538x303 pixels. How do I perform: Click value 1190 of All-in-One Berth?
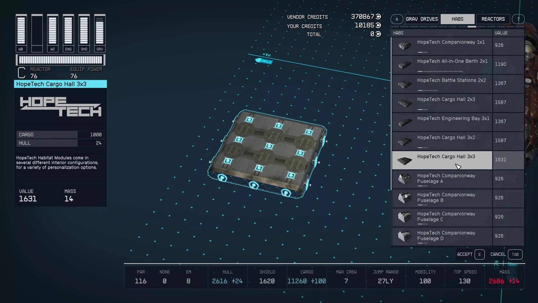(x=500, y=64)
